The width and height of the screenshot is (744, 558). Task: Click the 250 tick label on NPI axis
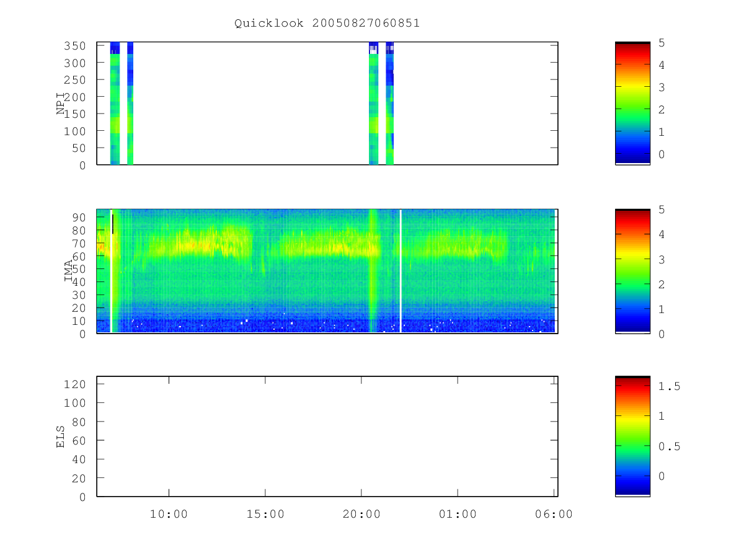click(x=75, y=80)
